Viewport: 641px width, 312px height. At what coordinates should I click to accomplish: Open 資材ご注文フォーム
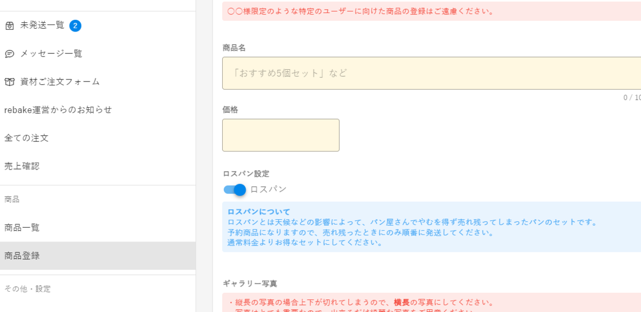(59, 82)
